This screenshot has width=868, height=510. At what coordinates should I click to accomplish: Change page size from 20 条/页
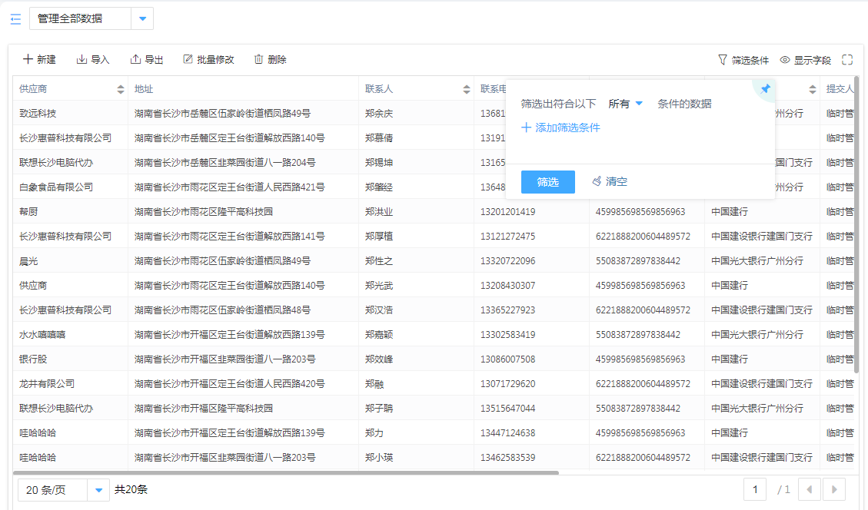(64, 489)
